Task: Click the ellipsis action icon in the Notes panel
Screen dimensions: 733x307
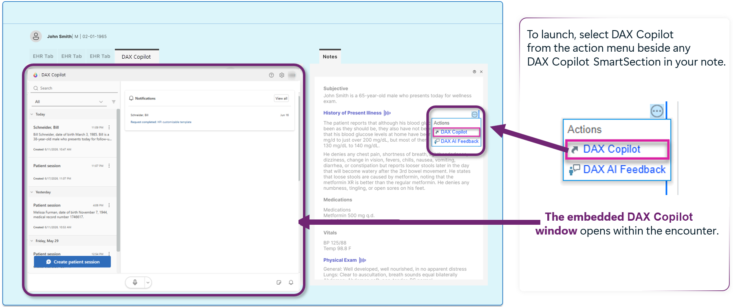Action: (474, 114)
